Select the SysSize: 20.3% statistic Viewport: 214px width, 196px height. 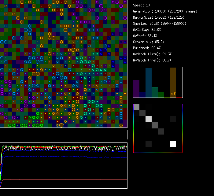pos(160,24)
